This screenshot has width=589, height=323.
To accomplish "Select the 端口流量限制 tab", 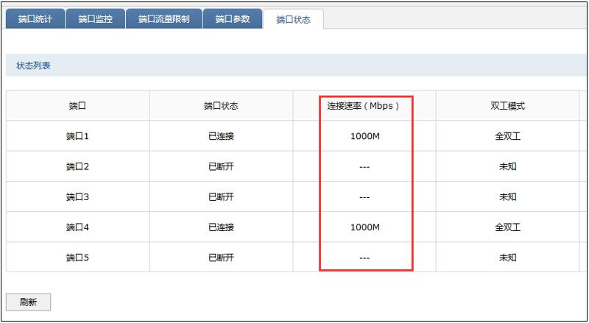I will [163, 19].
